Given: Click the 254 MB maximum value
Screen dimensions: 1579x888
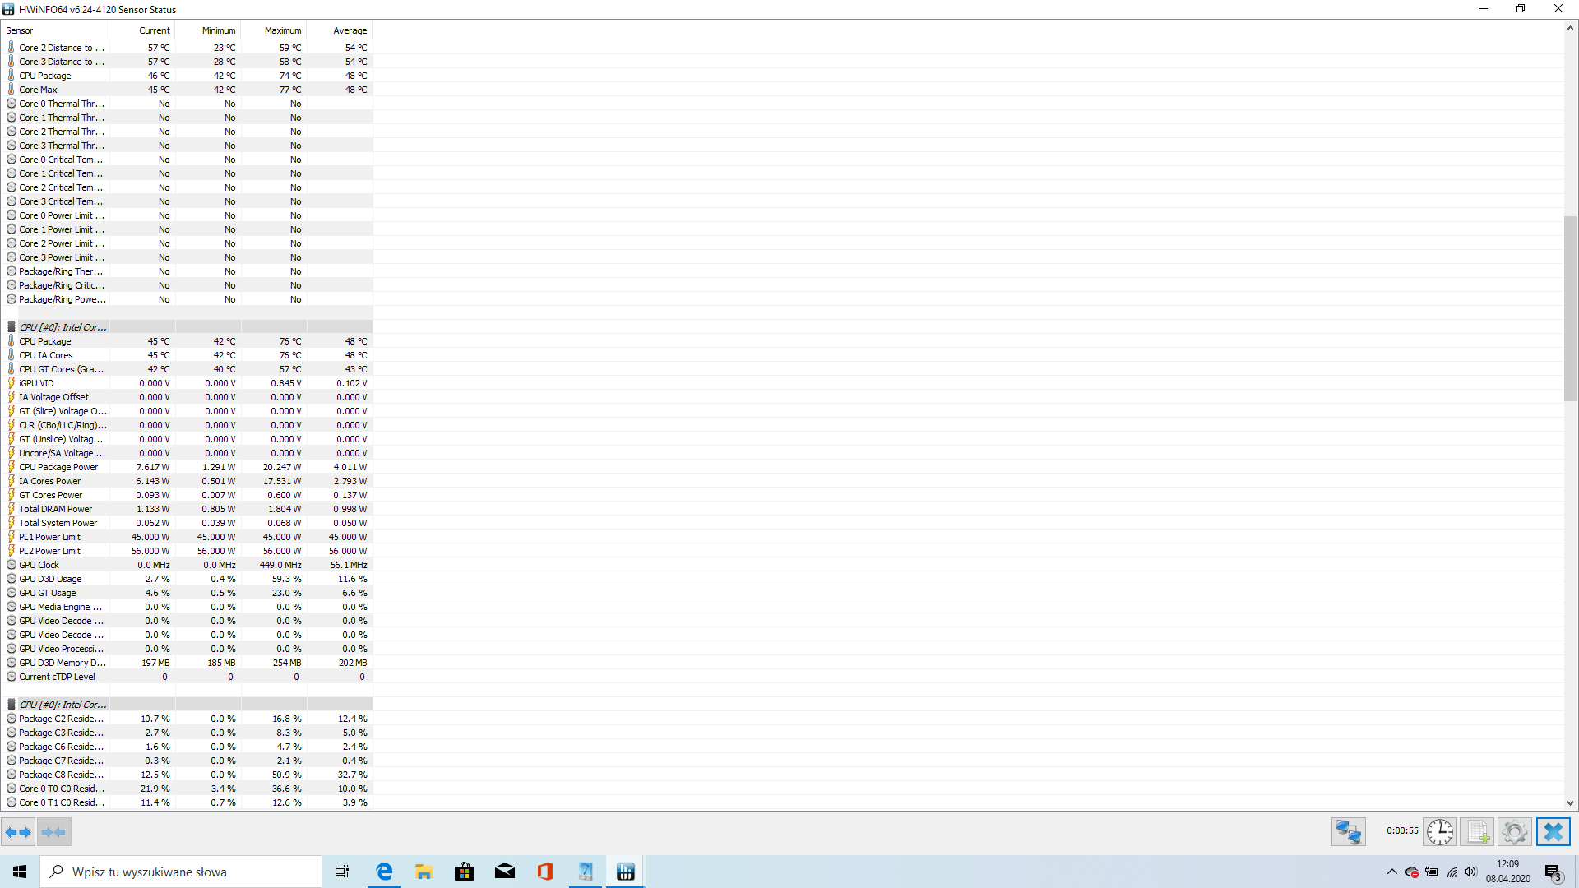Looking at the screenshot, I should [287, 663].
